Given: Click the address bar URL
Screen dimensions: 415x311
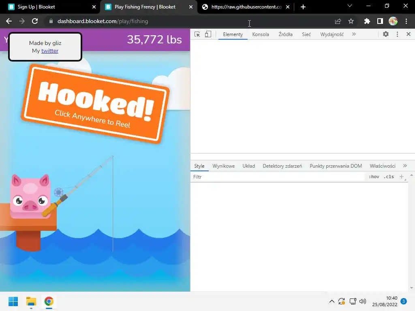Looking at the screenshot, I should [103, 21].
